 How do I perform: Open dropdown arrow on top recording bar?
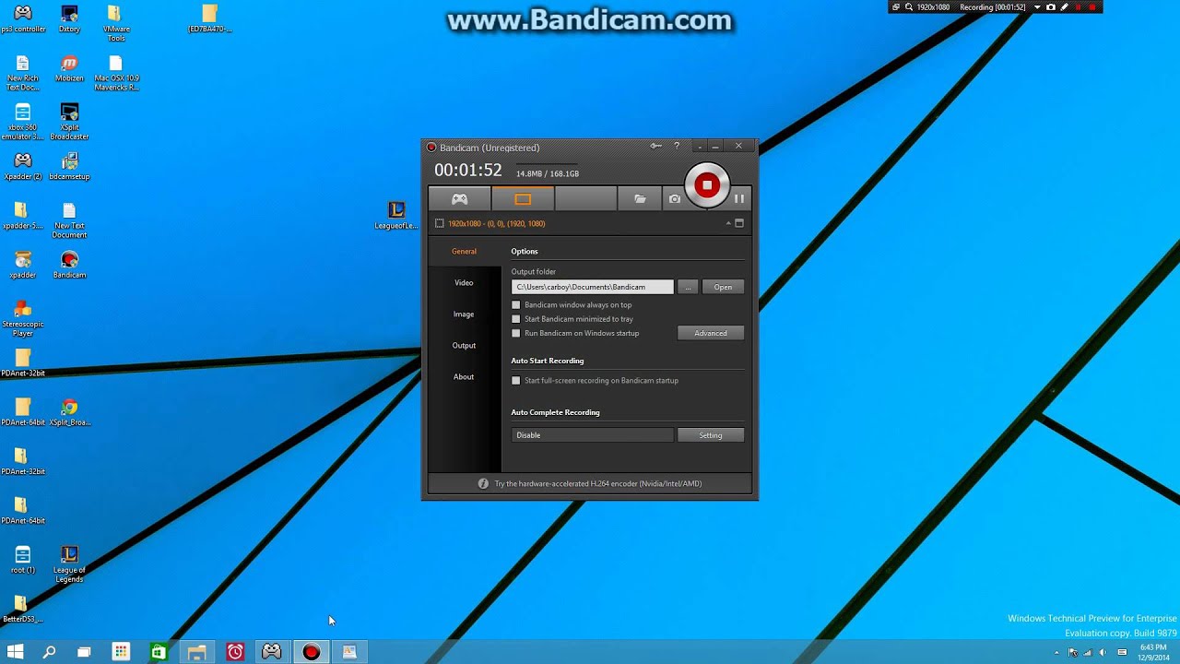pyautogui.click(x=1037, y=6)
